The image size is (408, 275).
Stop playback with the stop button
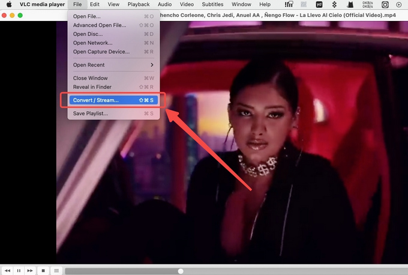pyautogui.click(x=43, y=271)
